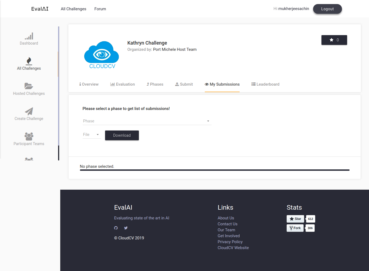Image resolution: width=369 pixels, height=271 pixels.
Task: Click the sidebar vertical scrollbar
Action: tap(59, 93)
